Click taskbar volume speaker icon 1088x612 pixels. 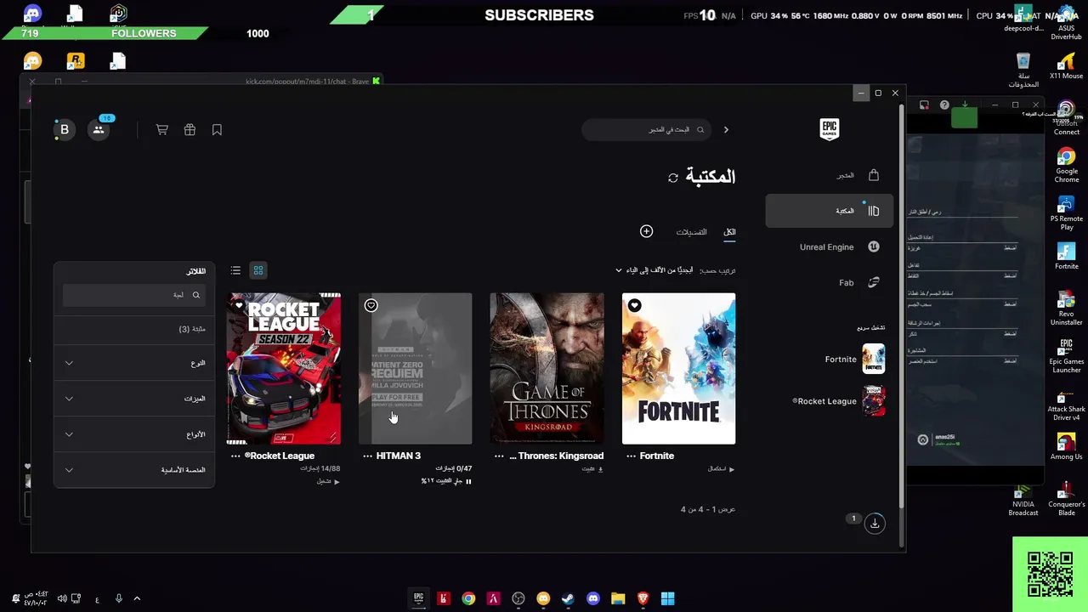point(62,598)
